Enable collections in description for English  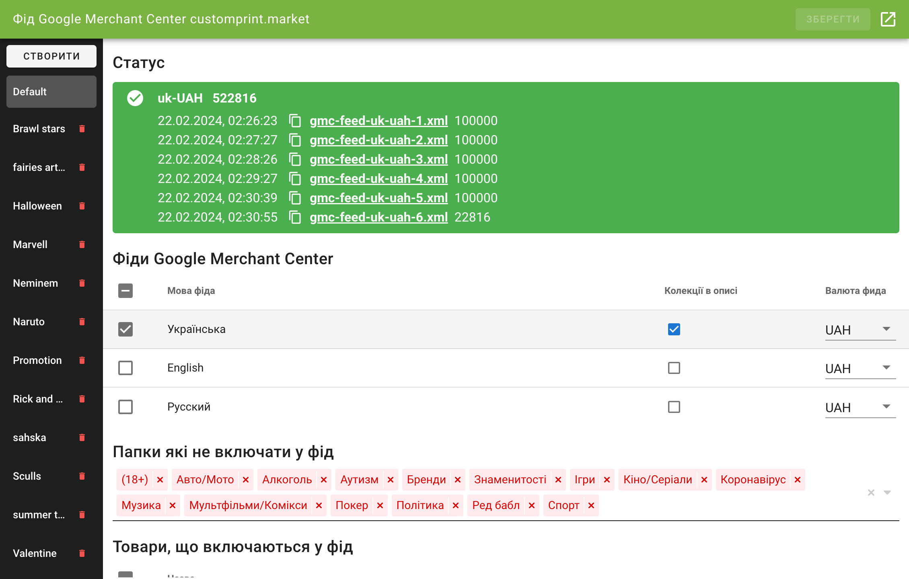(674, 368)
